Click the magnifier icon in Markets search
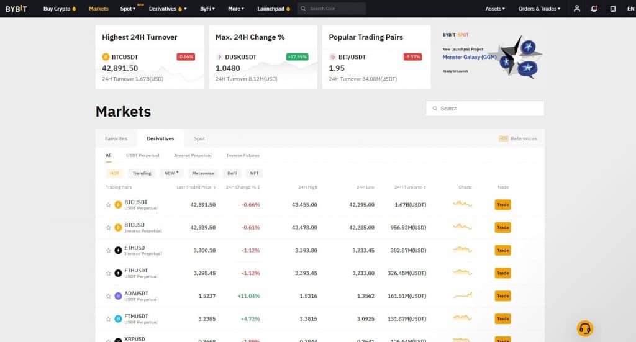 click(x=435, y=109)
